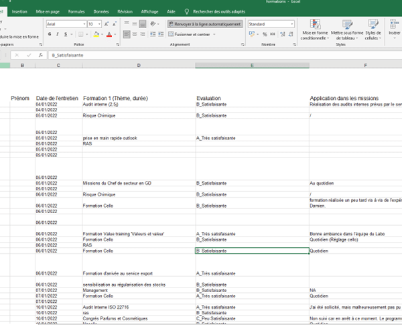
Task: Click the text orientation icon
Action: pos(153,24)
